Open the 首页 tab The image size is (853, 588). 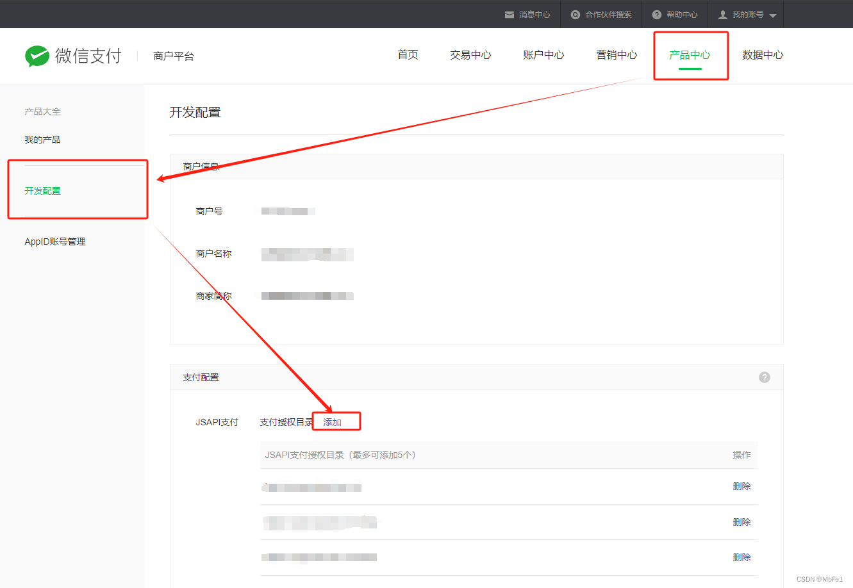408,55
